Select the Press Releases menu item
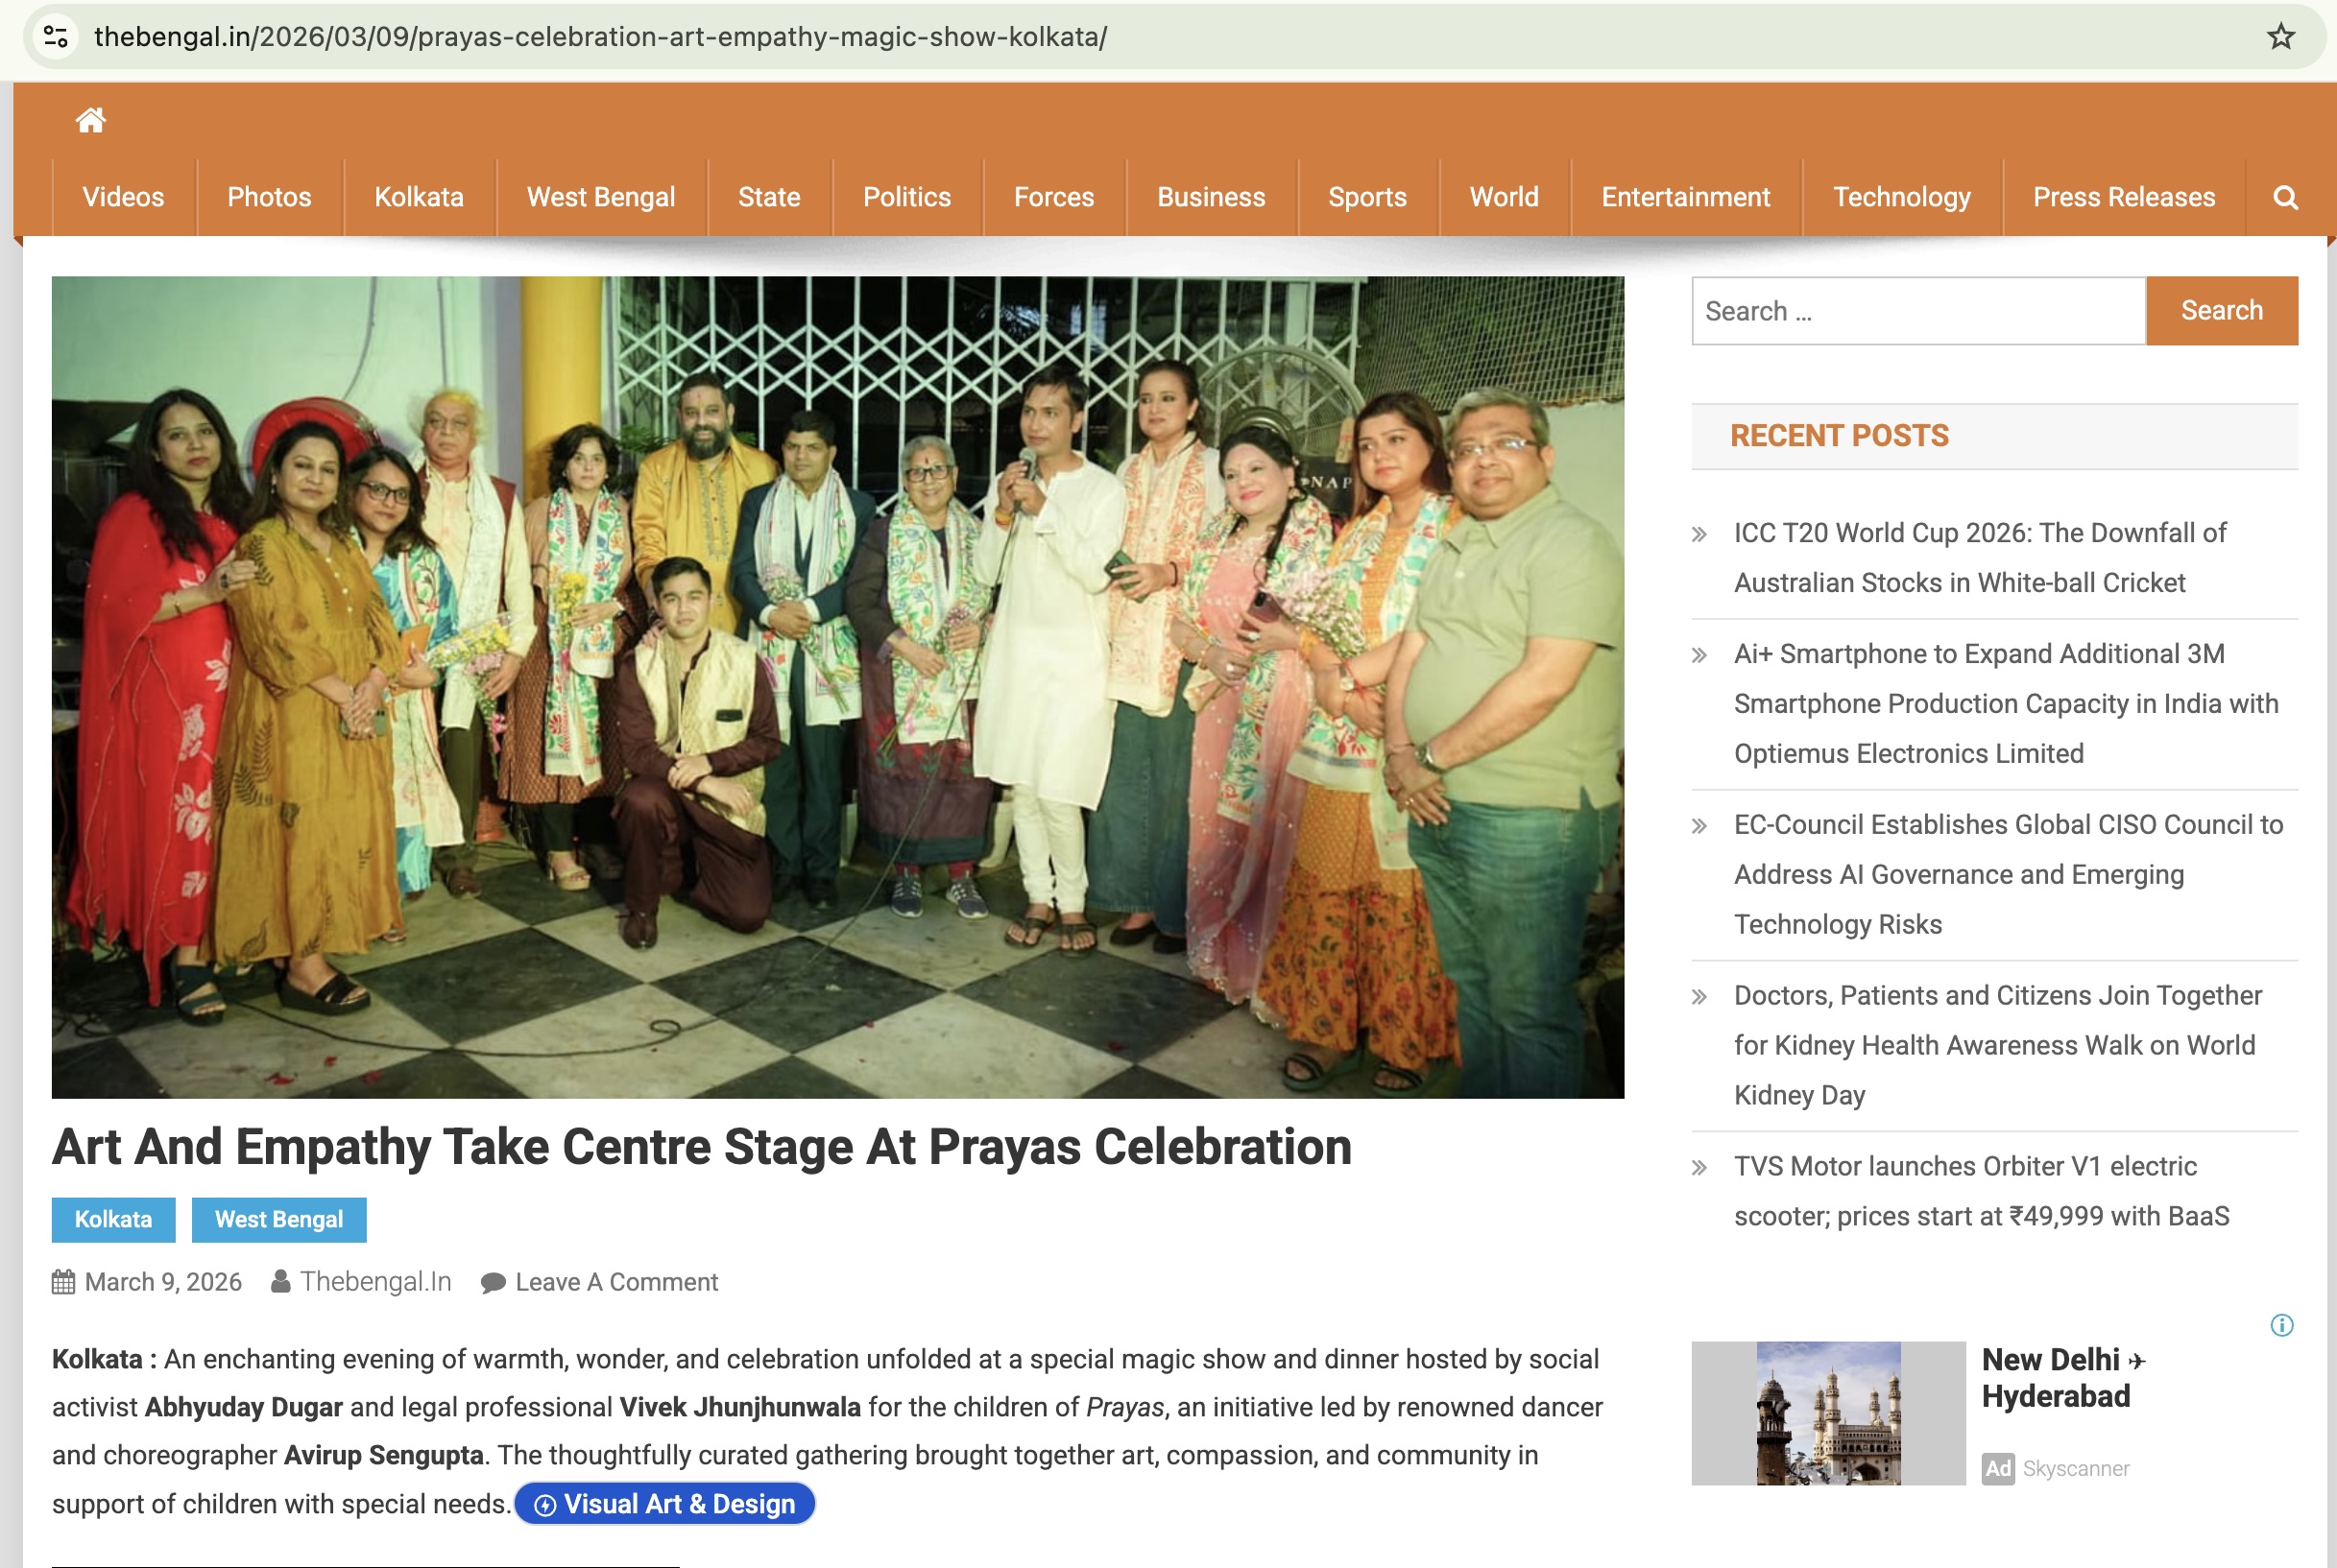Viewport: 2337px width, 1568px height. [x=2124, y=197]
